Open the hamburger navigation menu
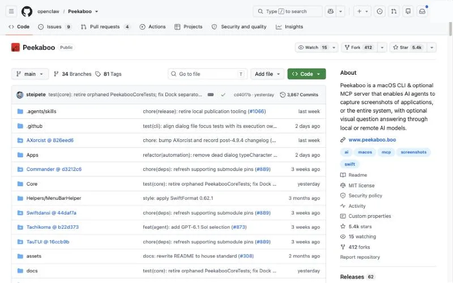Viewport: 453px width, 283px height. click(11, 11)
